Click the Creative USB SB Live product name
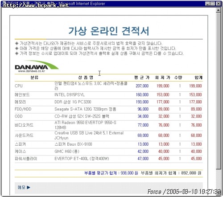Screen dimensions: 223x197 click(89, 135)
